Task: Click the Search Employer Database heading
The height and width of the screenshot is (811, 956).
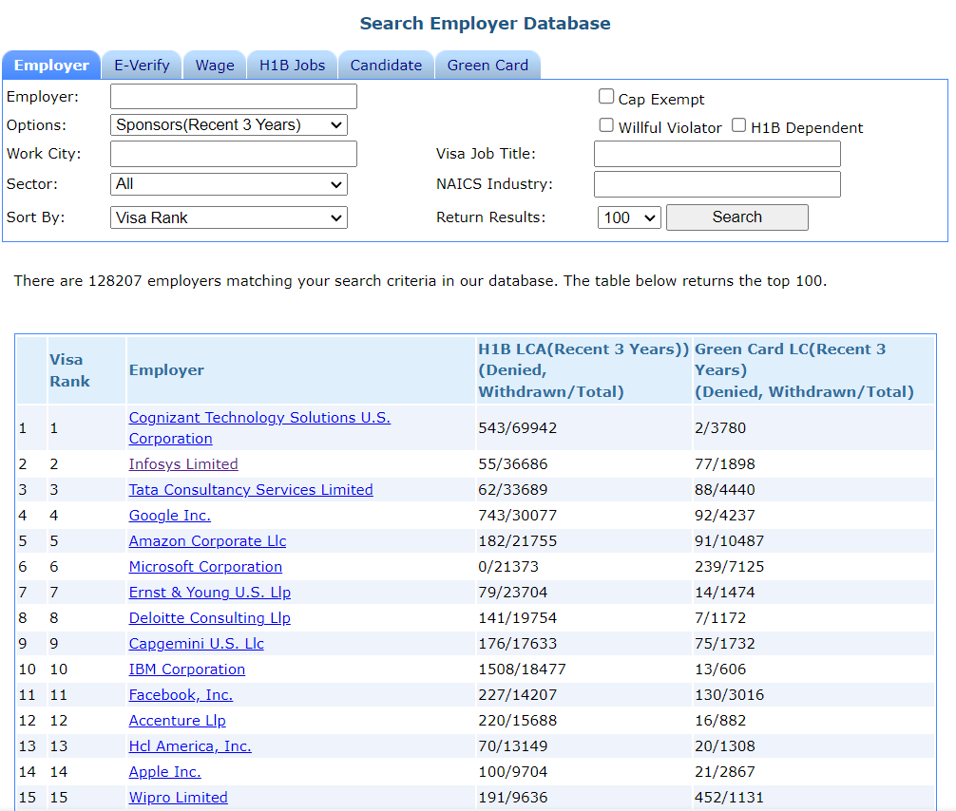Action: (485, 23)
